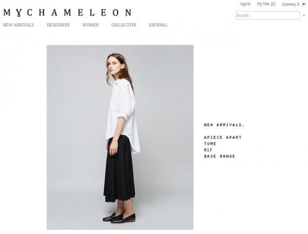
Task: Open the Designers menu
Action: 58,25
